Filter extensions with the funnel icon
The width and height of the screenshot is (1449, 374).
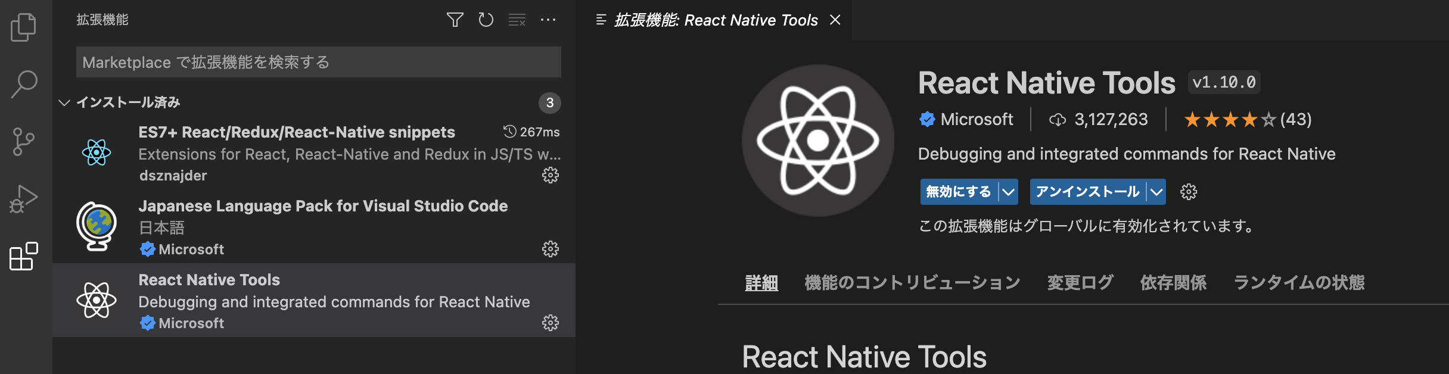click(455, 20)
